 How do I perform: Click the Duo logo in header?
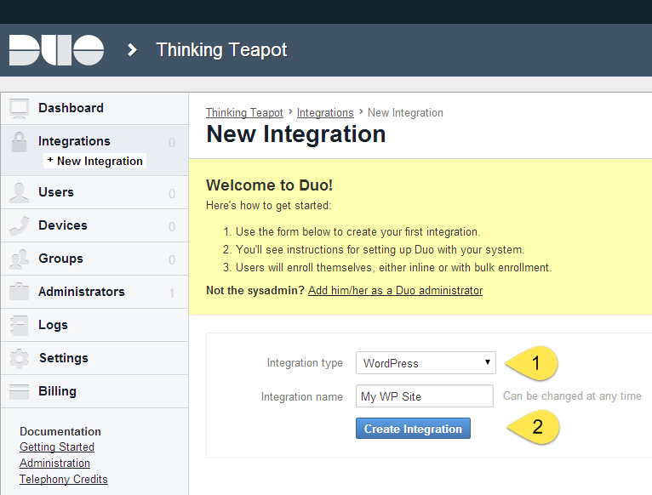[x=56, y=50]
